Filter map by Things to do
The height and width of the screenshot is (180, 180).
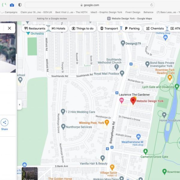point(83,28)
